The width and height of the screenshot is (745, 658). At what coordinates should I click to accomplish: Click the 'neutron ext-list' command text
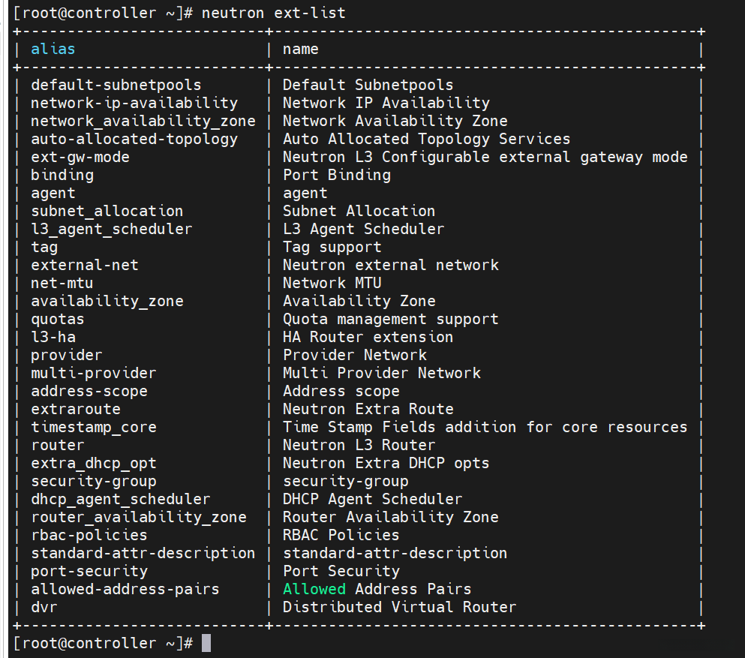(274, 13)
